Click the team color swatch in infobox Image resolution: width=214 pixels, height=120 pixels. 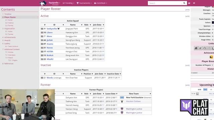pyautogui.click(x=213, y=23)
